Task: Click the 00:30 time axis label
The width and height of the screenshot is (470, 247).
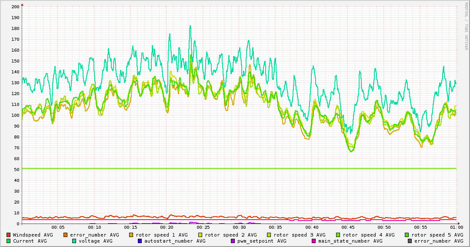Action: click(x=239, y=227)
